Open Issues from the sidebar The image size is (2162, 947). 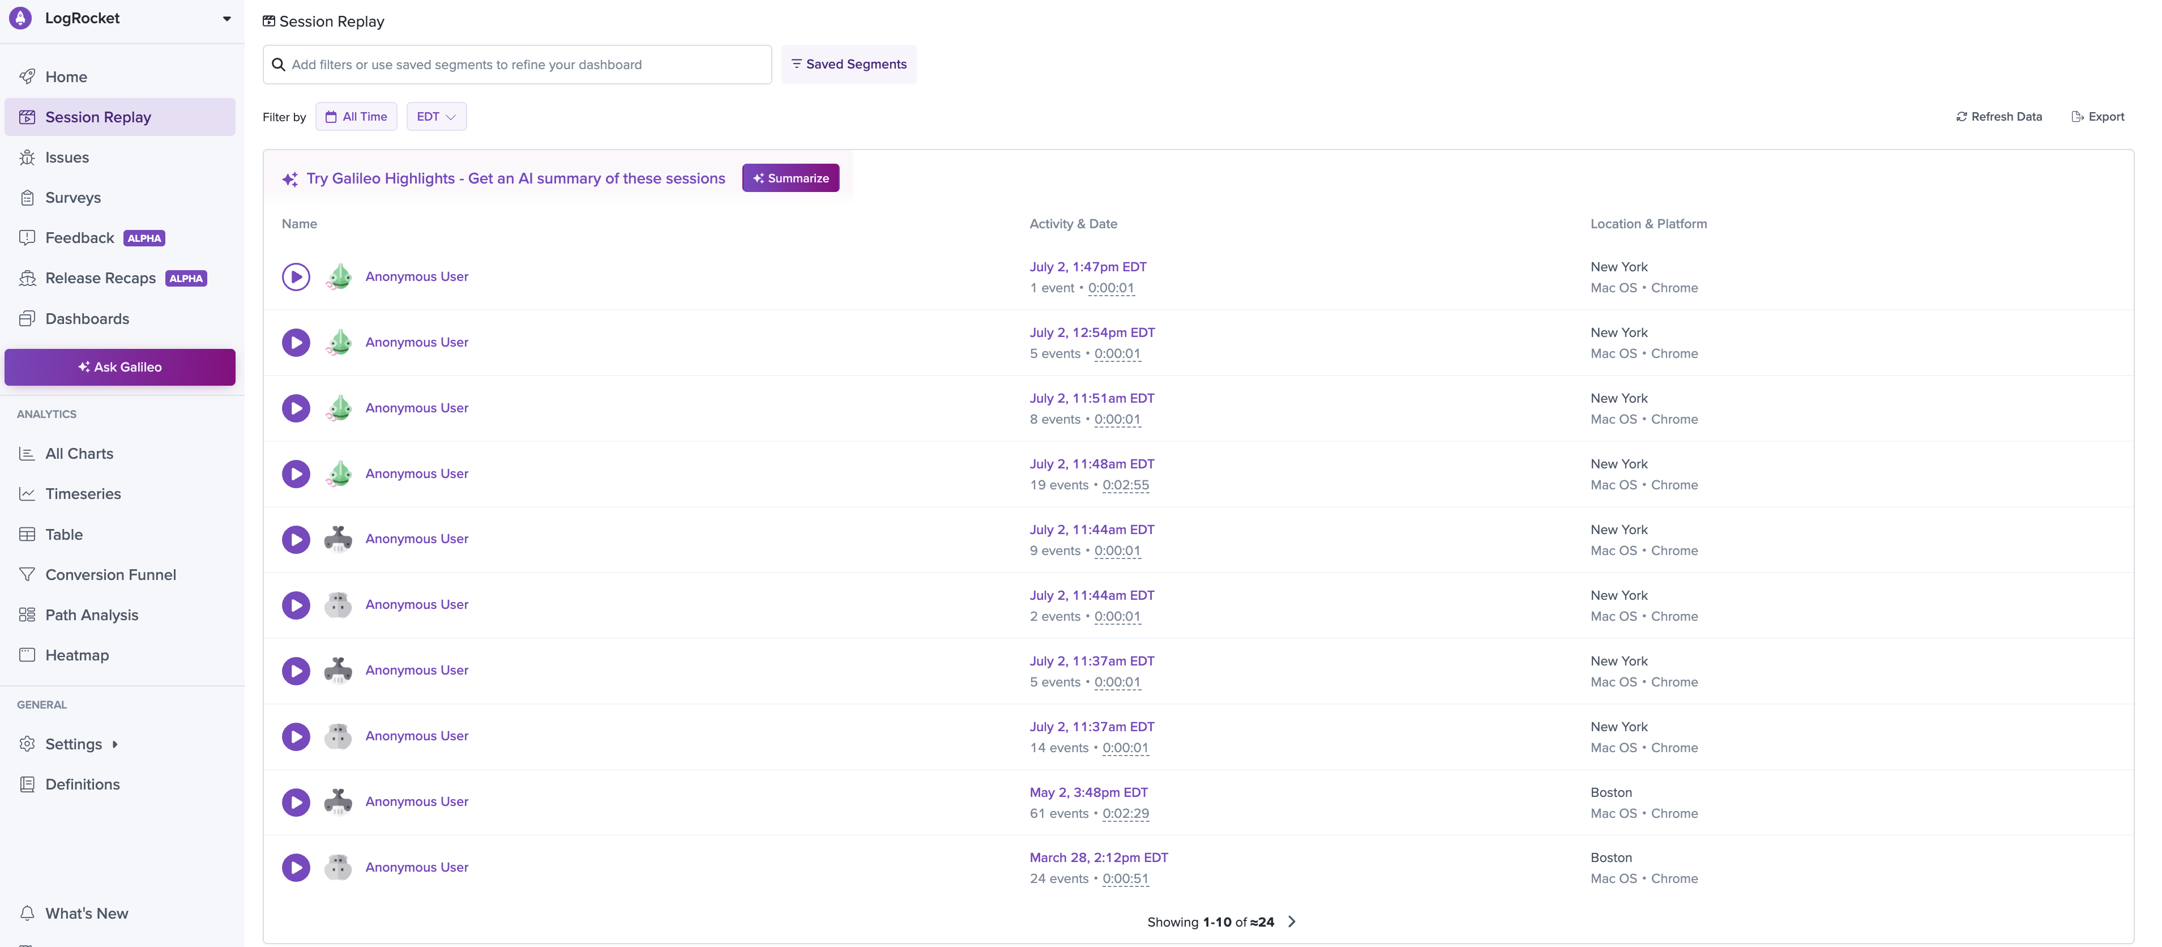click(x=120, y=157)
